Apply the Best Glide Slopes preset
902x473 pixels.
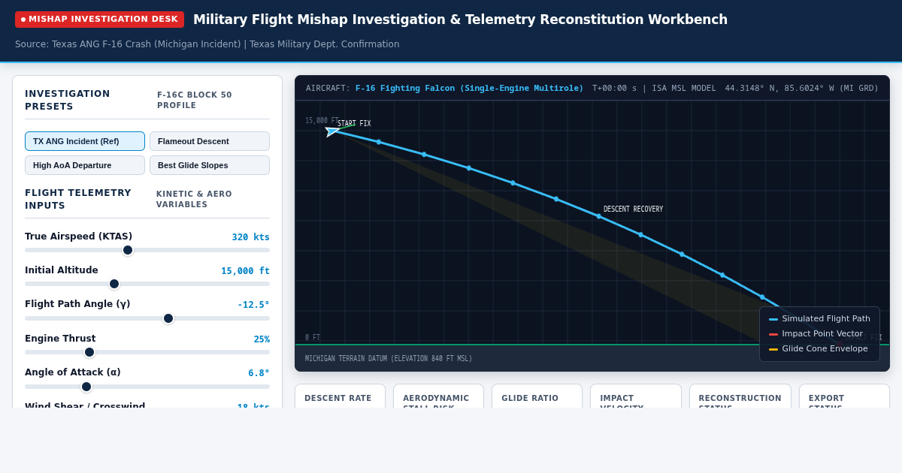coord(210,165)
